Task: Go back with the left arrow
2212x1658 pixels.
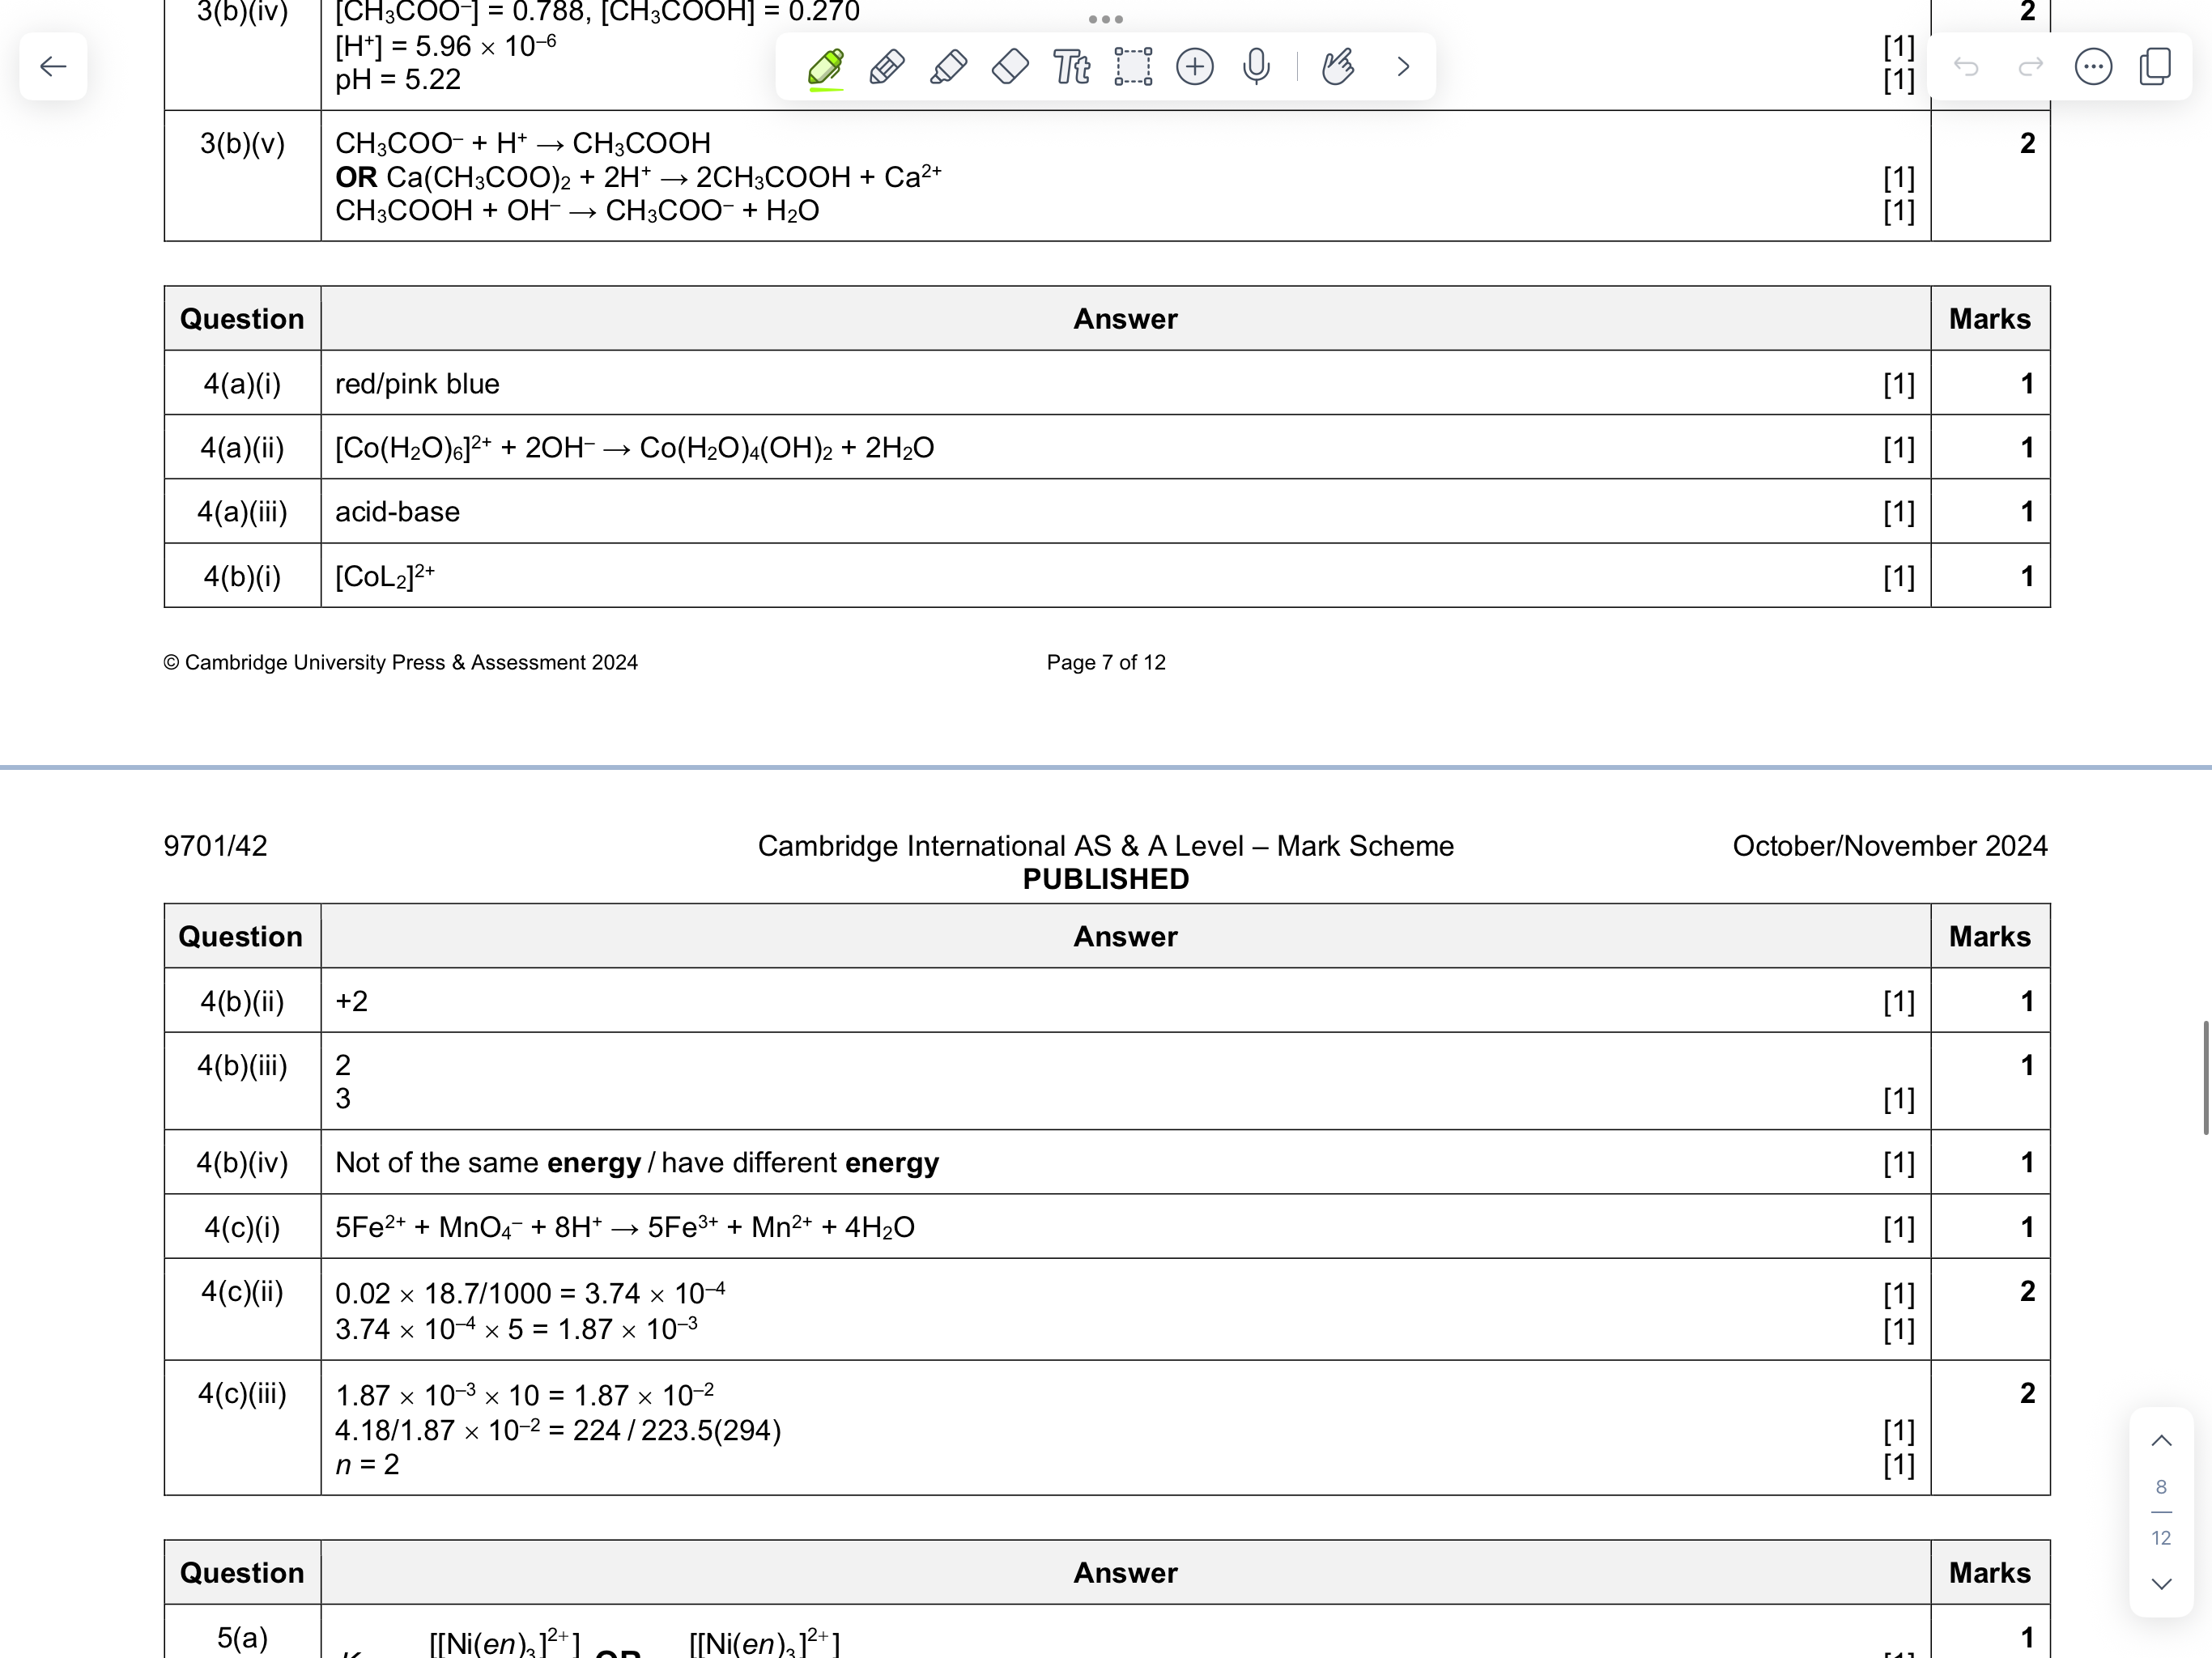Action: point(53,67)
